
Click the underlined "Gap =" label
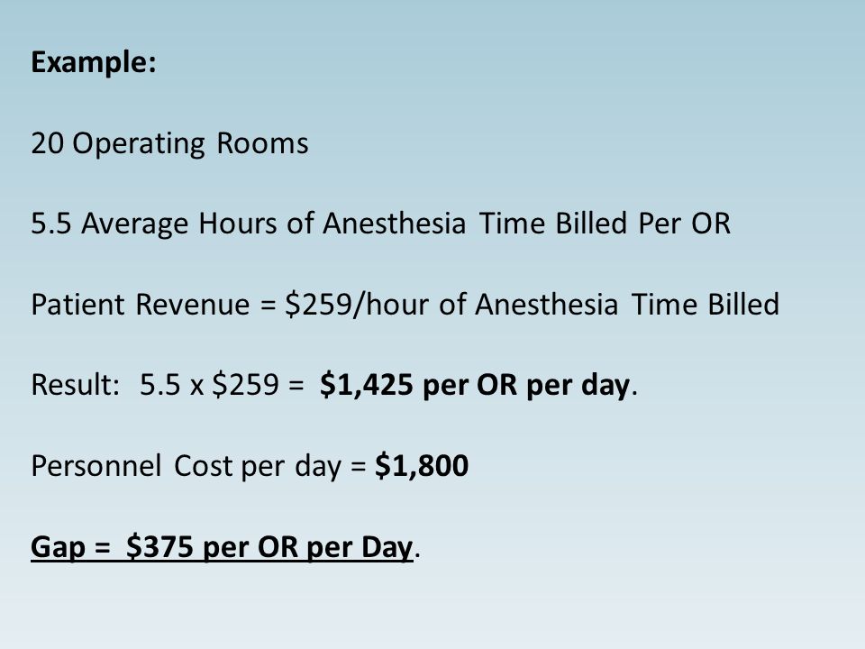click(70, 547)
